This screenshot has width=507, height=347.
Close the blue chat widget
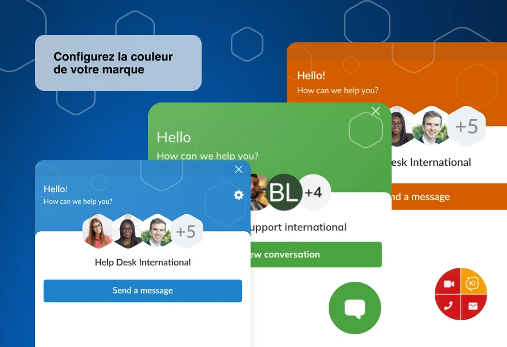(238, 169)
